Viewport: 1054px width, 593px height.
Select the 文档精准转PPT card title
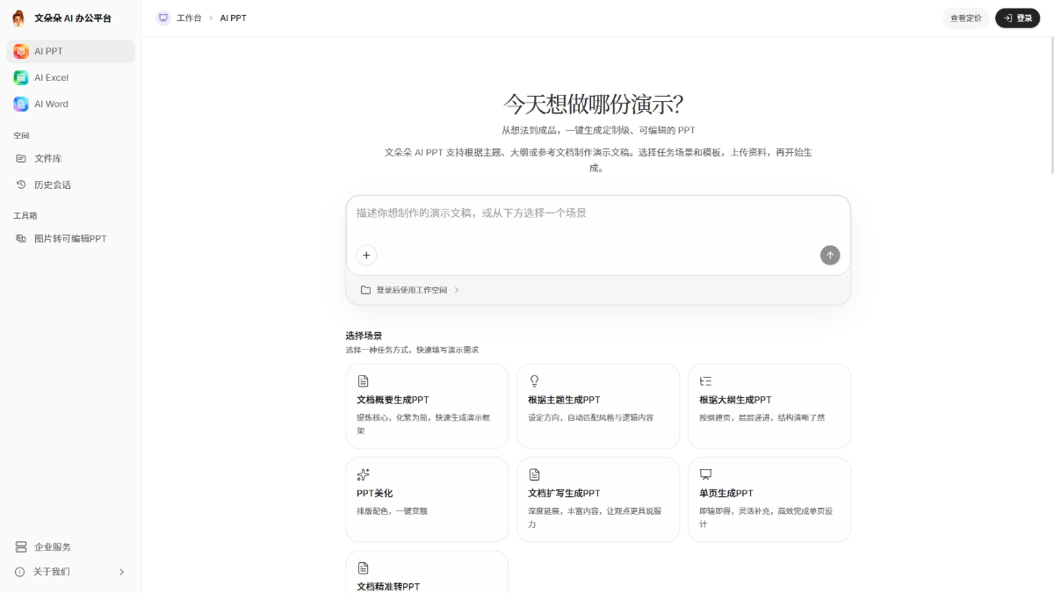pyautogui.click(x=388, y=587)
